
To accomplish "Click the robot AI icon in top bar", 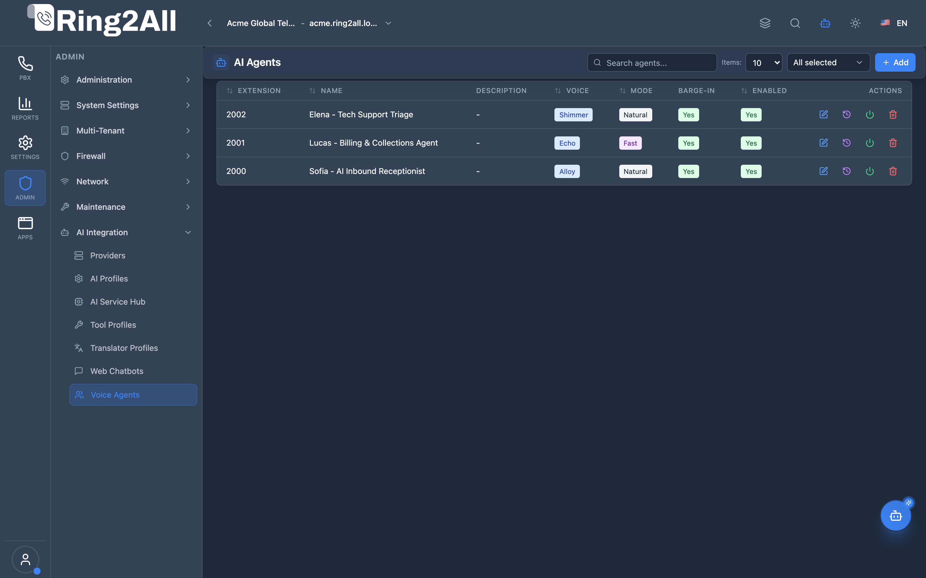I will coord(825,23).
